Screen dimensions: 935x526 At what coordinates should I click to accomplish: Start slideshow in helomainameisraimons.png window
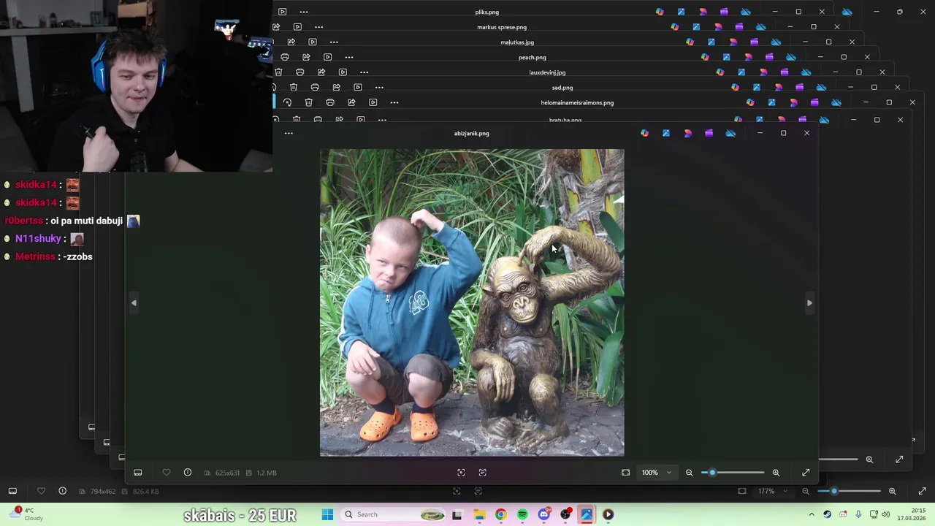click(x=373, y=102)
